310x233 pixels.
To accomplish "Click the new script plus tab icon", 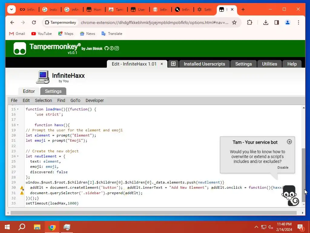I will click(x=173, y=64).
